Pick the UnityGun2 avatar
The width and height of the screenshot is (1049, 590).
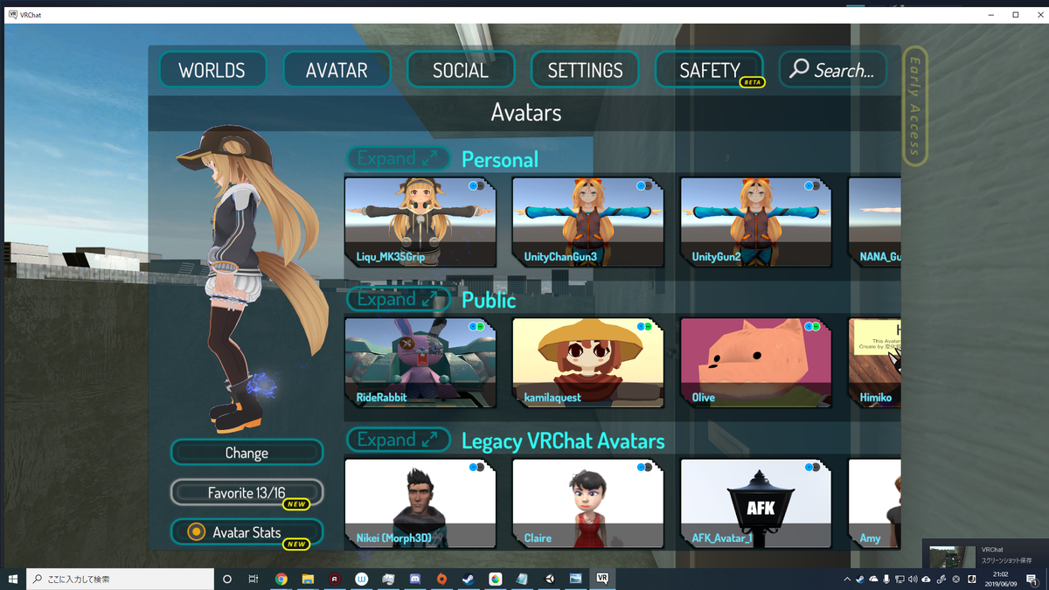click(x=756, y=222)
